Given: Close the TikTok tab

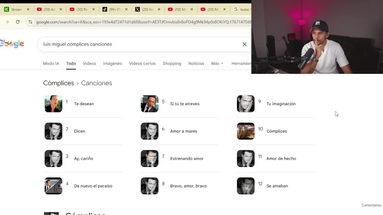Looking at the screenshot, I should (126, 10).
